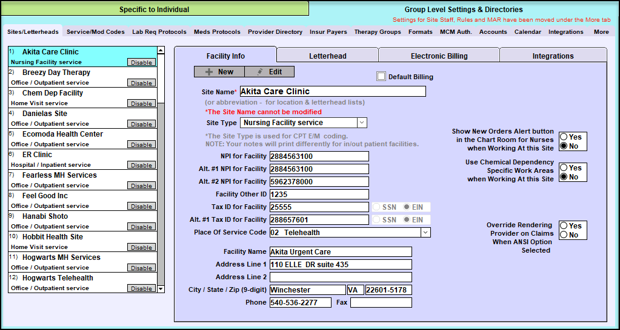The image size is (620, 330).
Task: Click the Fax number input field
Action: pyautogui.click(x=381, y=303)
